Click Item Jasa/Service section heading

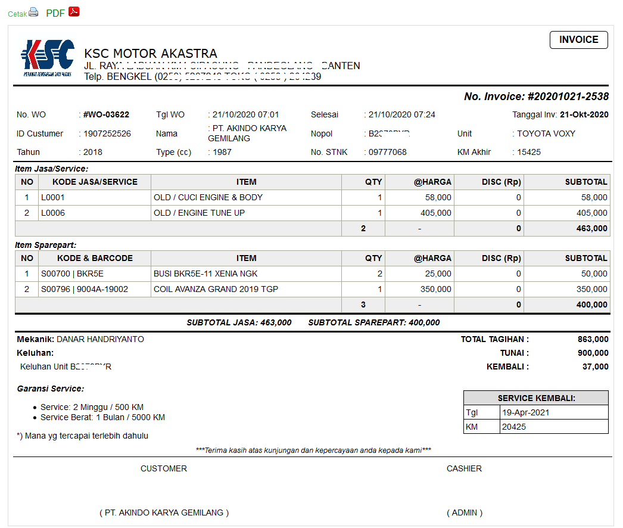(52, 169)
